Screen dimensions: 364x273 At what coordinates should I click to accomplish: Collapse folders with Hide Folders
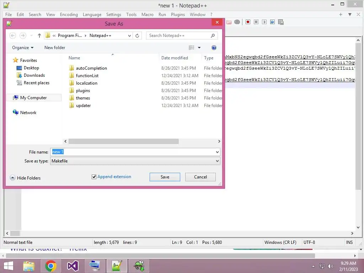click(x=25, y=178)
